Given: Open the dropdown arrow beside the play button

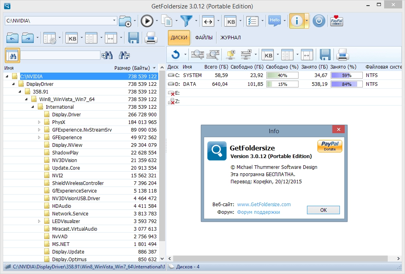Looking at the screenshot, I should [x=157, y=21].
